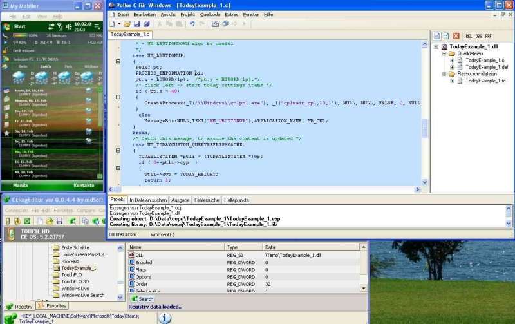
Task: Open the Fenster menu
Action: point(251,14)
